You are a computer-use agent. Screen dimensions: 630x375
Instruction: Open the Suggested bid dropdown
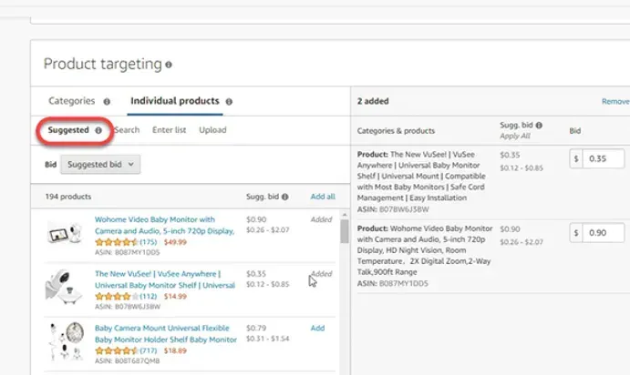(x=100, y=165)
